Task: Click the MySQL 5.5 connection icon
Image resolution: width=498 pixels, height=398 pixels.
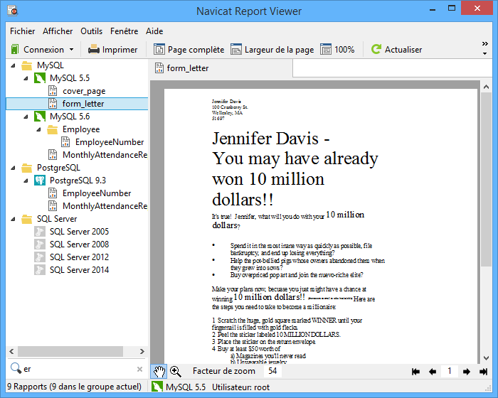Action: (x=40, y=78)
